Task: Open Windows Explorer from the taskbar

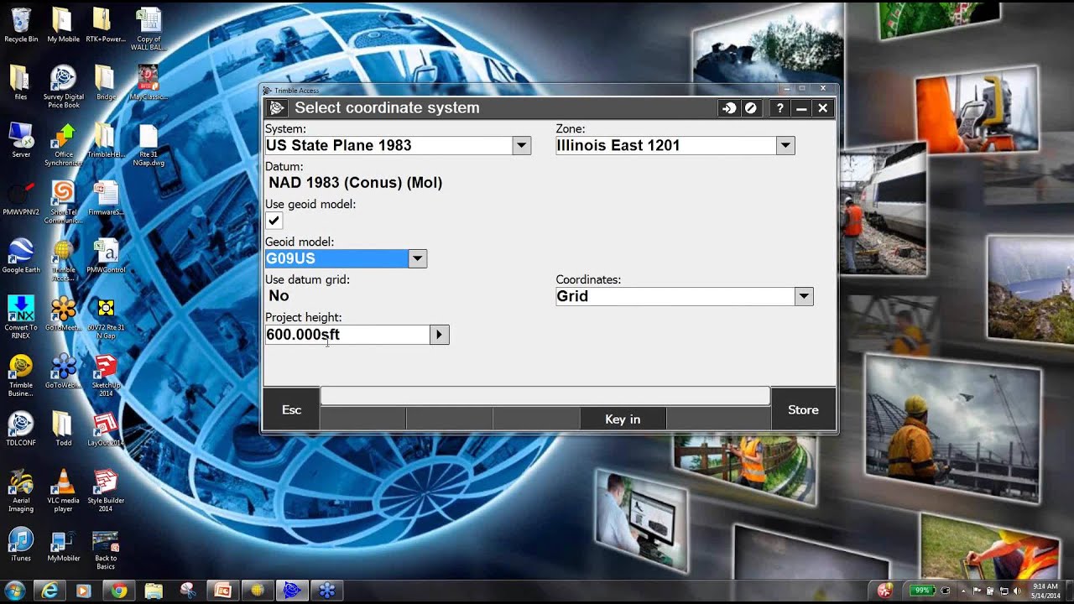Action: coord(154,591)
